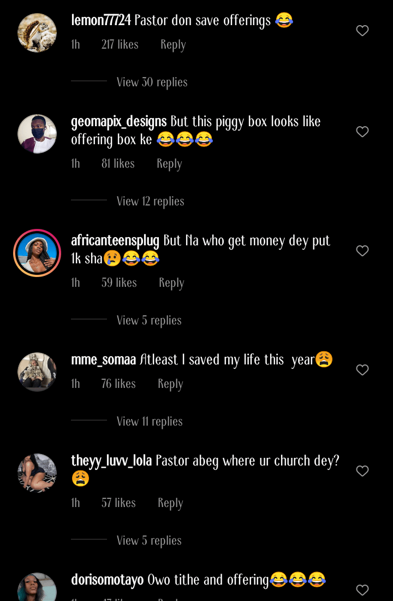The height and width of the screenshot is (601, 393).
Task: Like theyy_luvv_lola's comment
Action: pyautogui.click(x=362, y=471)
